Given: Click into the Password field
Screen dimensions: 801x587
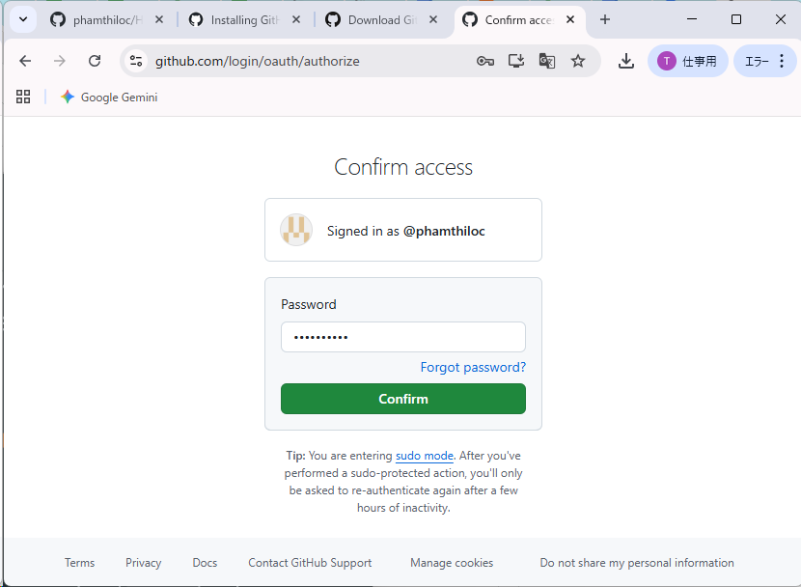Looking at the screenshot, I should coord(403,337).
